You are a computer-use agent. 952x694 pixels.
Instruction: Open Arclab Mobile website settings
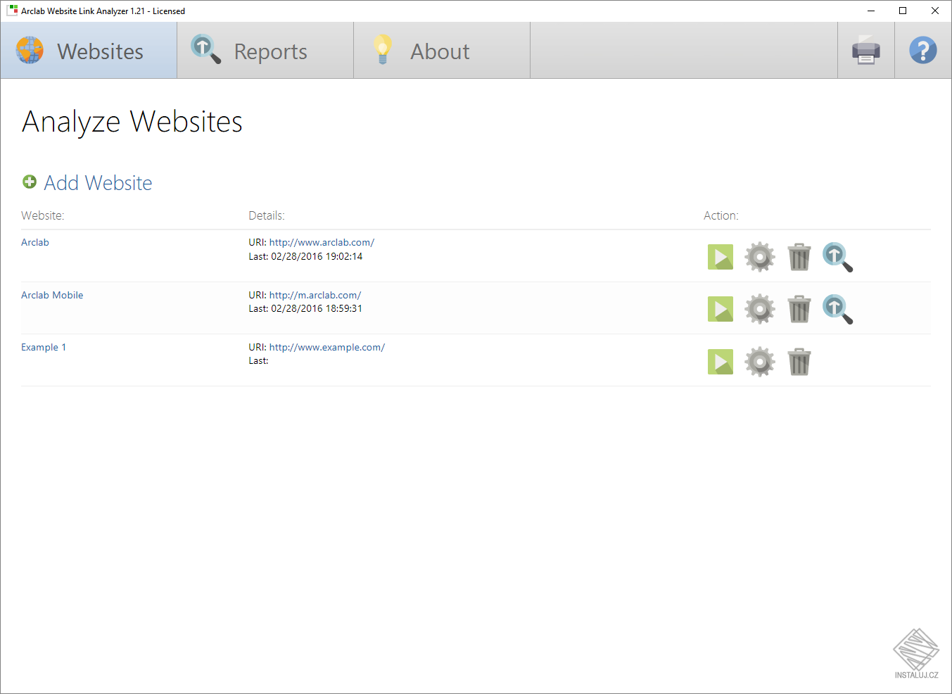[759, 308]
